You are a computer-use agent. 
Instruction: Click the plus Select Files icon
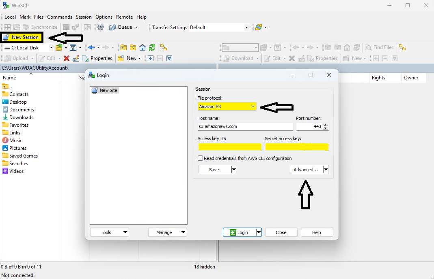coord(151,58)
